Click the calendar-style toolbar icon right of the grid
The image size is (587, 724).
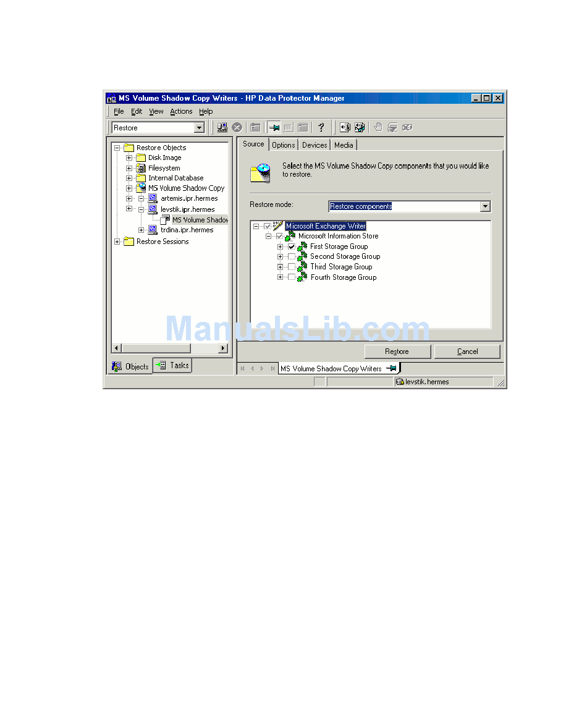pos(303,127)
